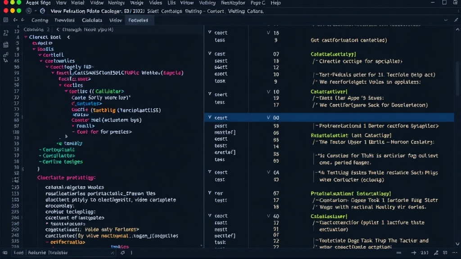Collapse the Clereel Boel root tree node
This screenshot has width=461, height=259.
26,37
